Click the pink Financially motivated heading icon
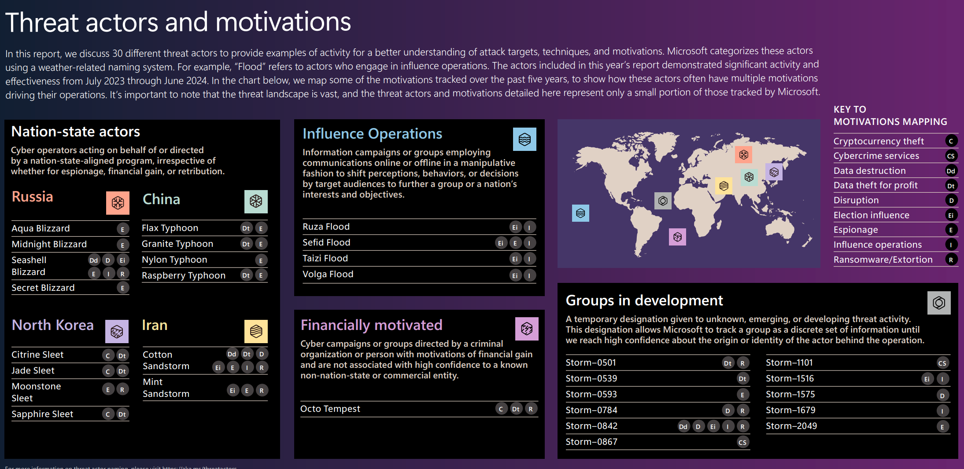Image resolution: width=964 pixels, height=469 pixels. pos(527,329)
